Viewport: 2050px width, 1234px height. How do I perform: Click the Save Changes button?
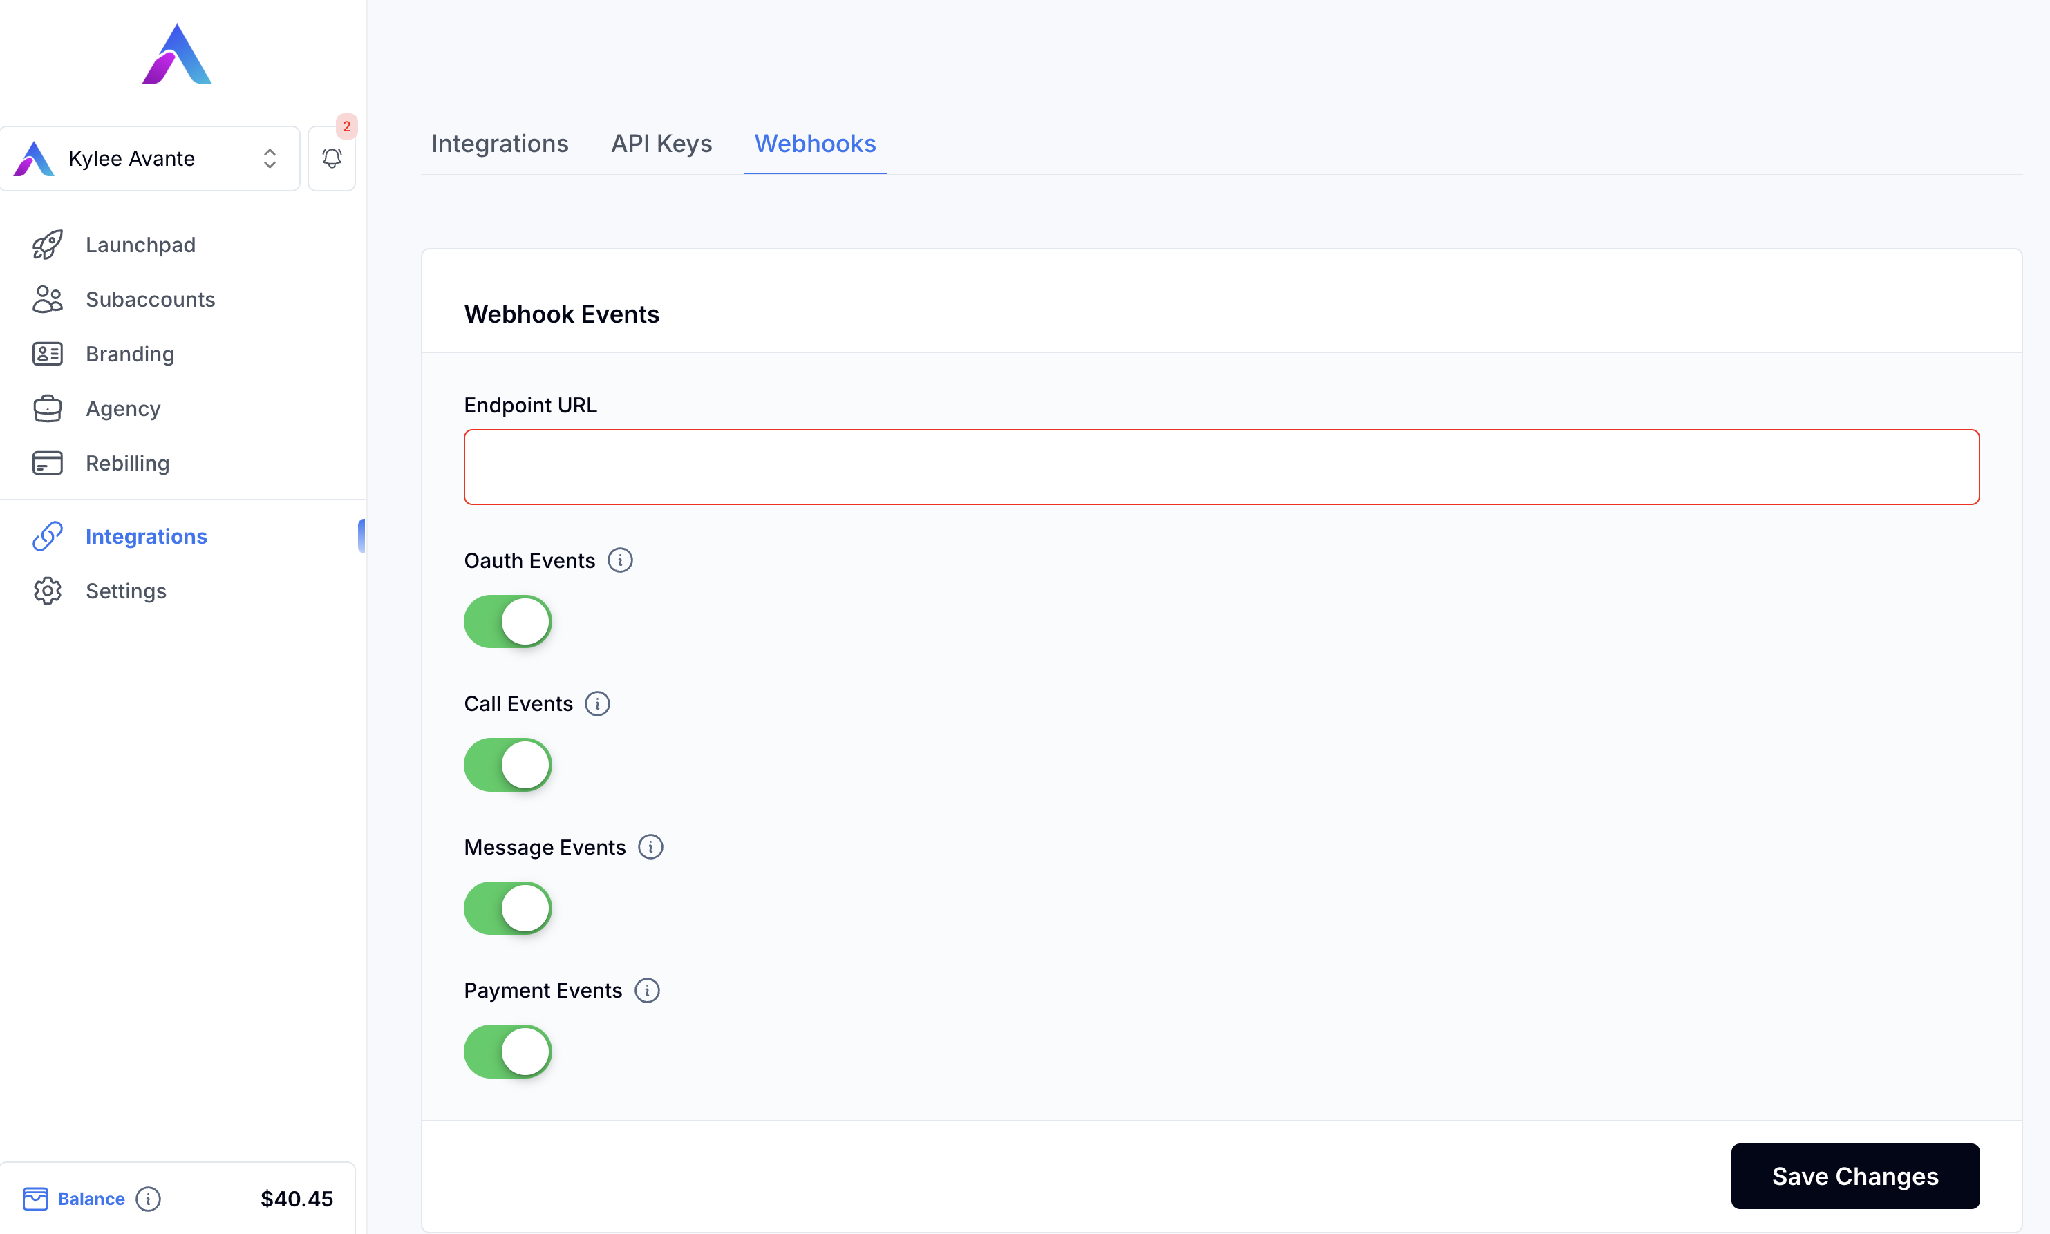1854,1176
